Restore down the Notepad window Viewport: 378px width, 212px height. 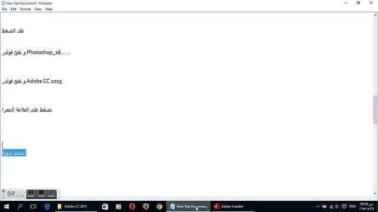pyautogui.click(x=359, y=3)
